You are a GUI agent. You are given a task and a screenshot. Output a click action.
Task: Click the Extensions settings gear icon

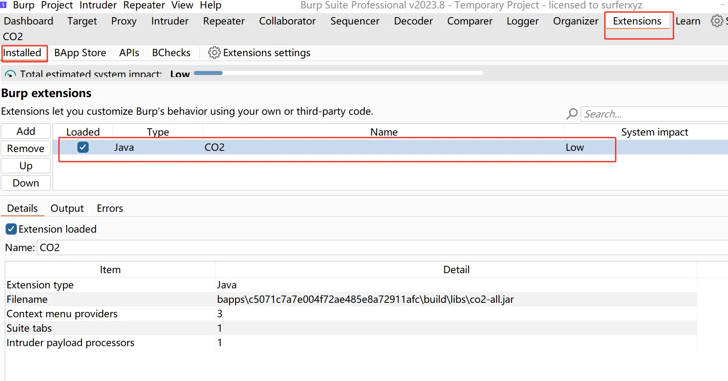pos(214,53)
